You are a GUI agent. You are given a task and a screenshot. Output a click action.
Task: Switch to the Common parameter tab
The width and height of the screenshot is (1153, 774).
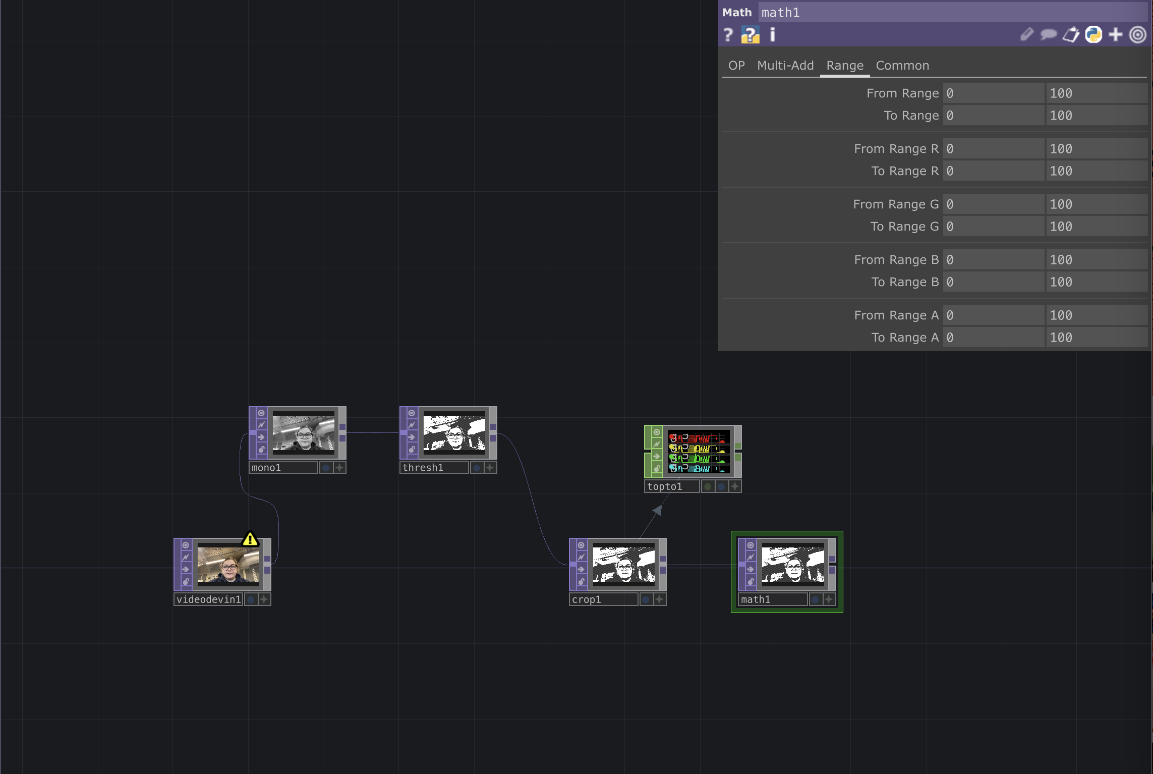coord(902,66)
